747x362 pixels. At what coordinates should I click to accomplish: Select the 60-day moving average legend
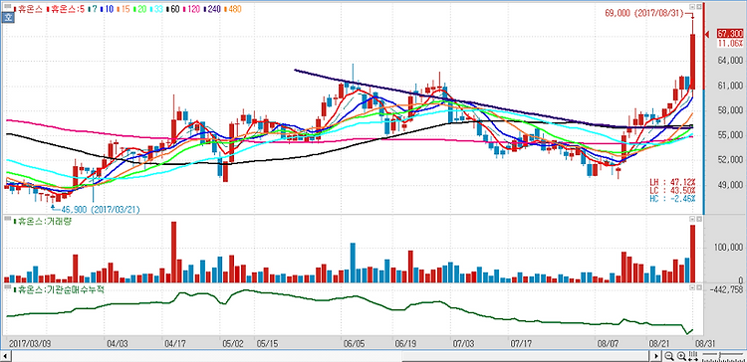pyautogui.click(x=173, y=9)
